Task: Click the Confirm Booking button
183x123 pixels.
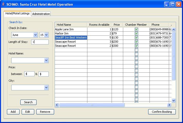Action: coord(162,112)
